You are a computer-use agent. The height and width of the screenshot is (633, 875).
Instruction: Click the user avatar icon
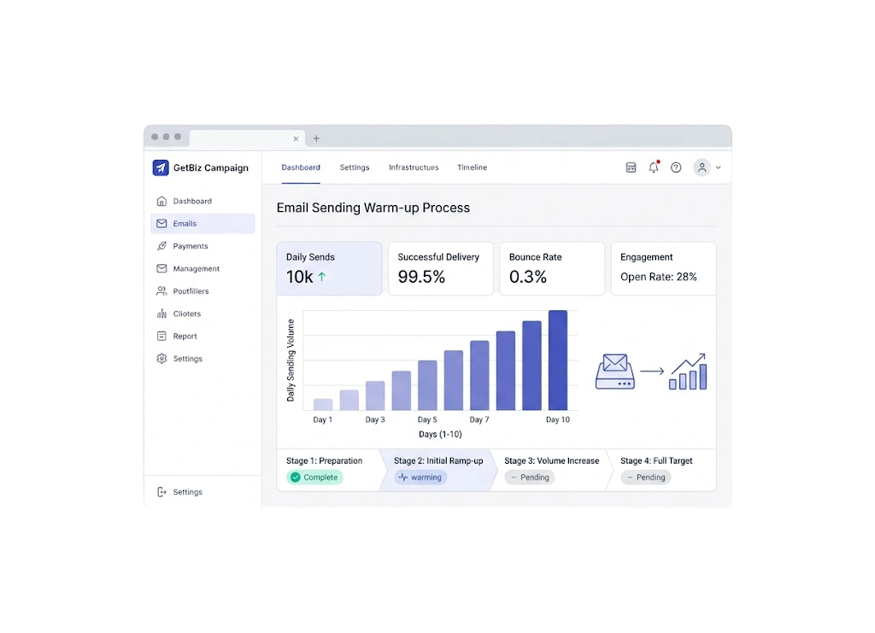pyautogui.click(x=702, y=167)
